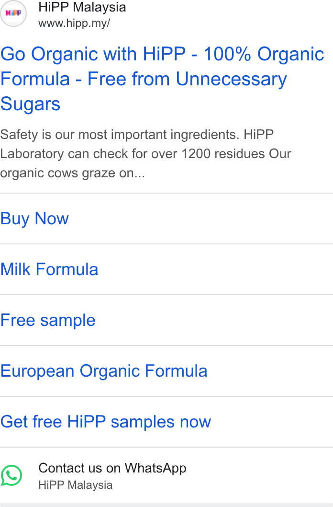
Task: Click the HiPP Malaysia label under WhatsApp
Action: (76, 485)
